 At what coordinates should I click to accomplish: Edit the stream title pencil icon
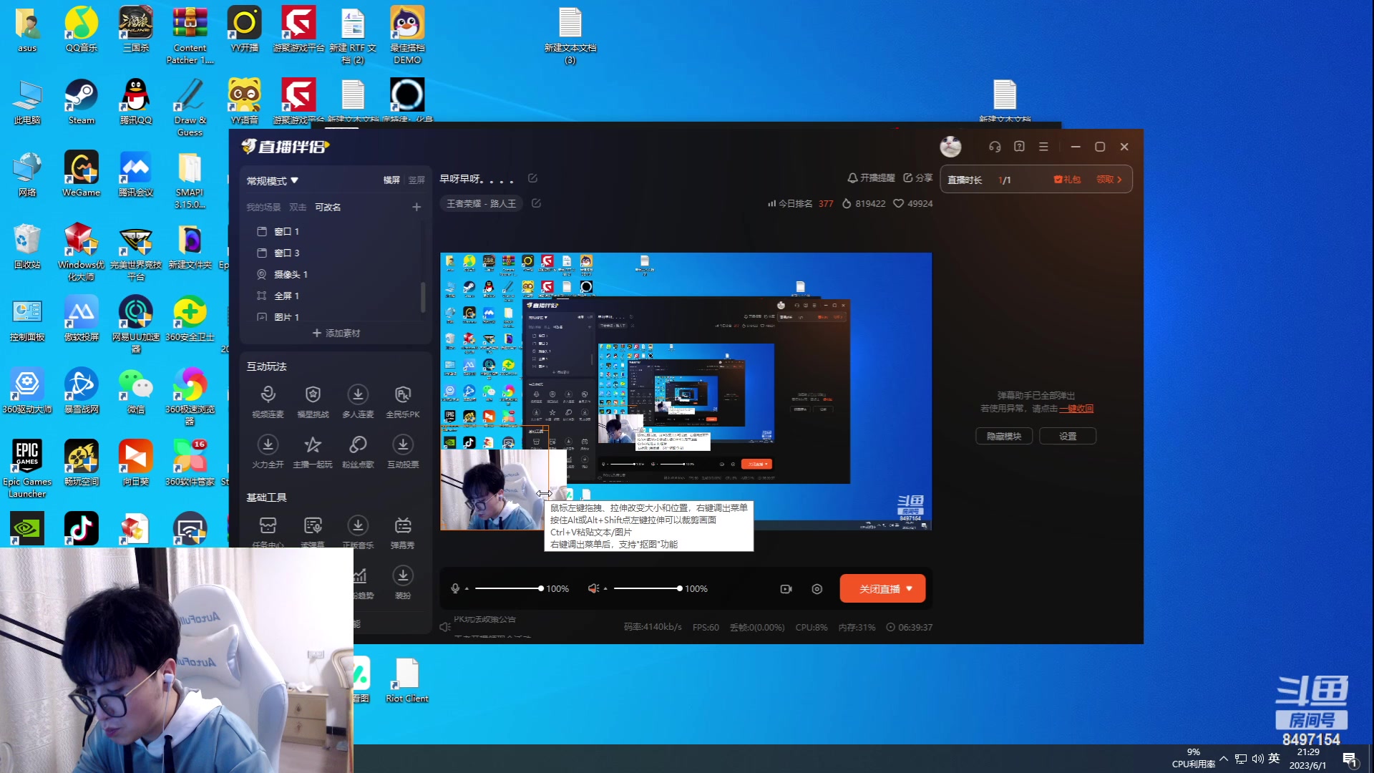pyautogui.click(x=532, y=178)
